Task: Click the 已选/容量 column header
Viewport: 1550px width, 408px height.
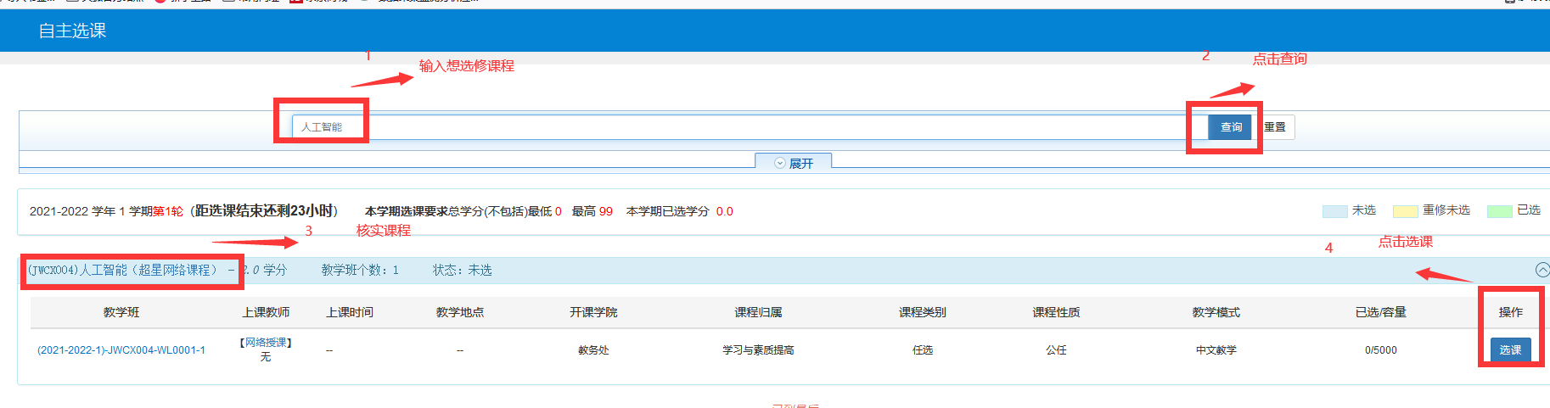Action: click(x=1380, y=312)
